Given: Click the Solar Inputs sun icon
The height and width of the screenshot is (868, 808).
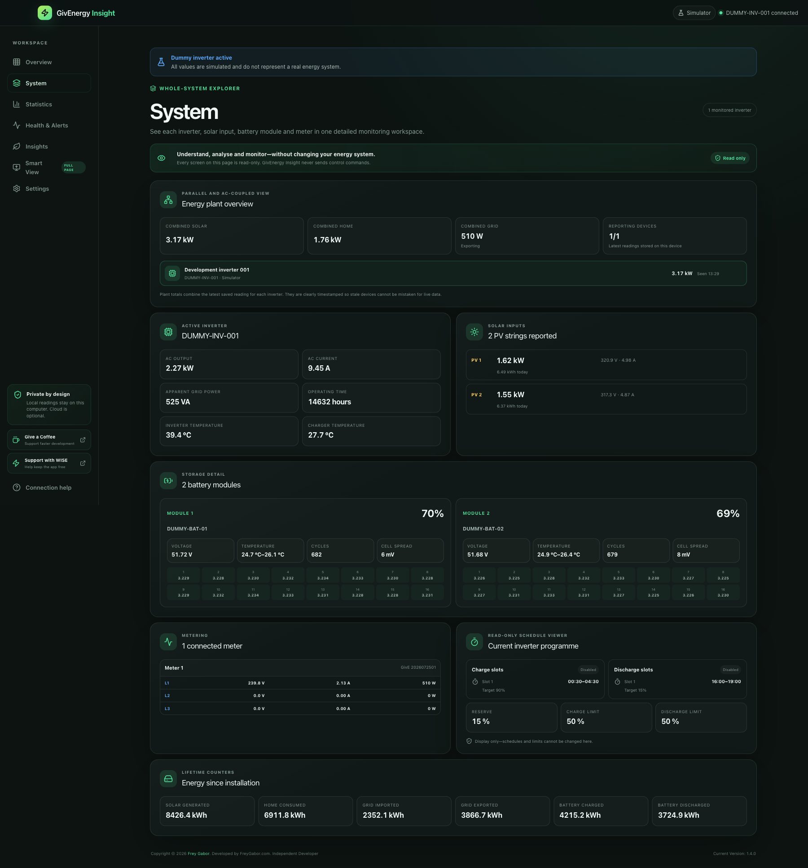Looking at the screenshot, I should tap(474, 332).
